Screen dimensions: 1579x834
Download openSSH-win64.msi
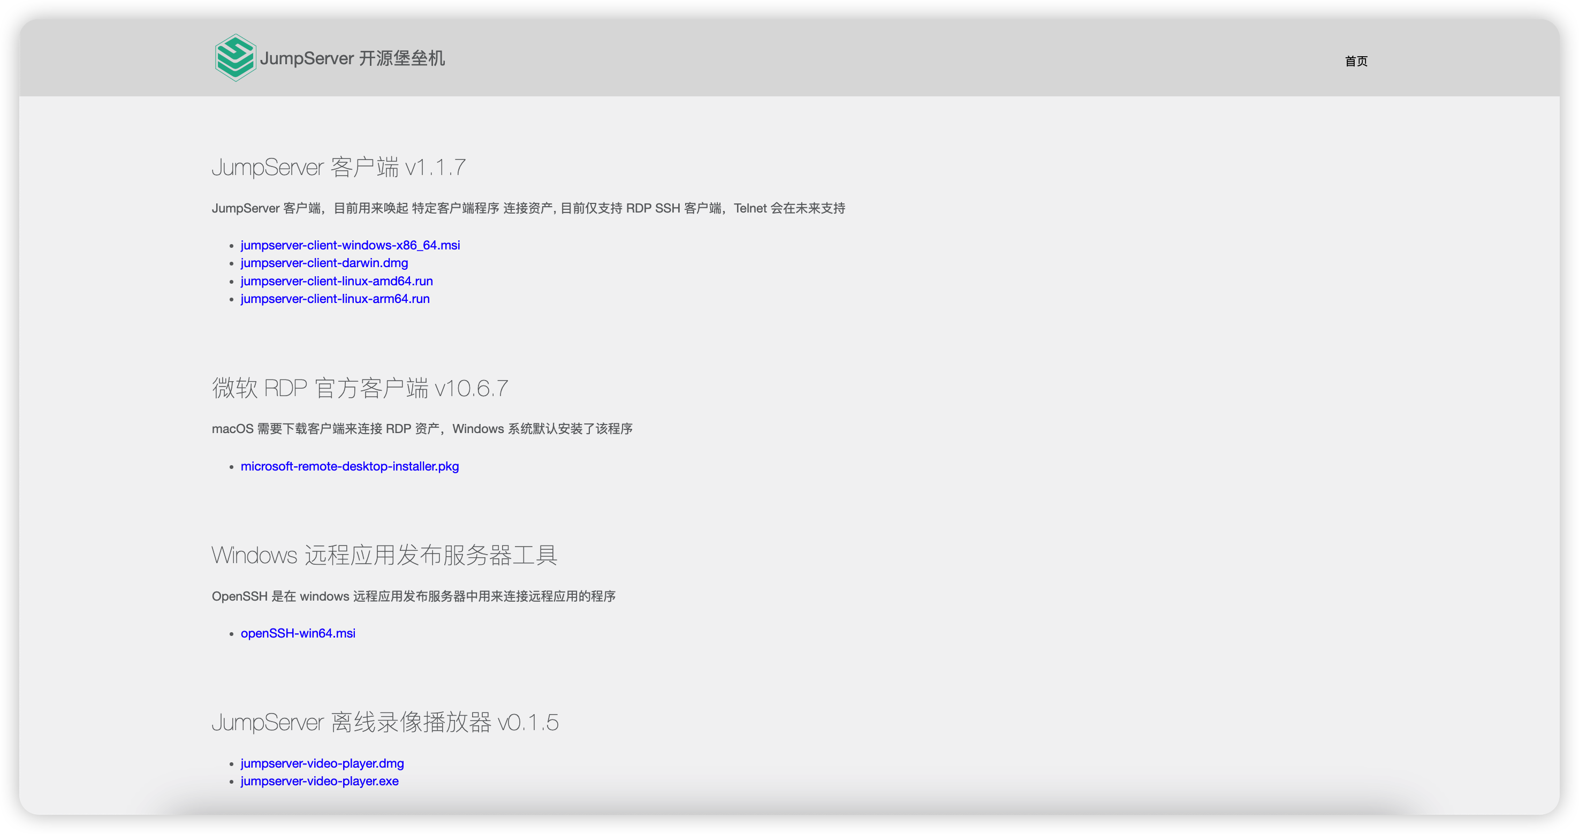point(298,633)
